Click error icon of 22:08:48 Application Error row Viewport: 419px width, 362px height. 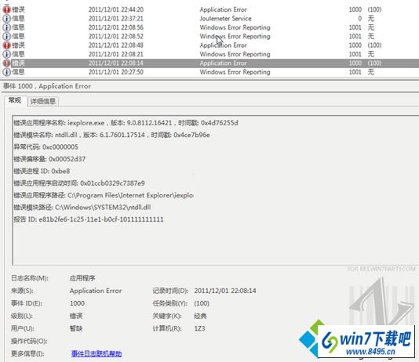coord(6,45)
